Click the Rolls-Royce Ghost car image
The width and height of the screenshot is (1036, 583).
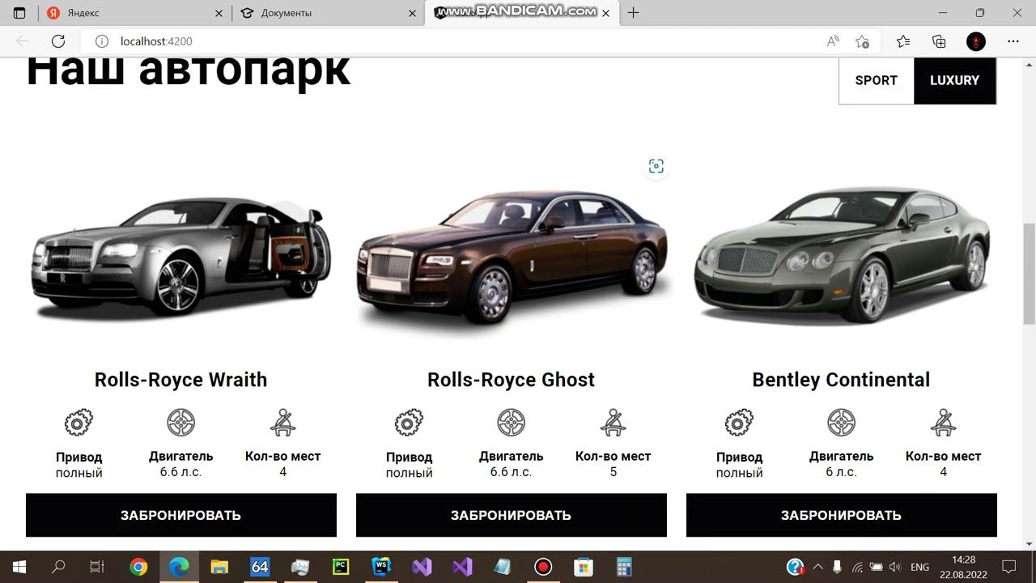512,259
